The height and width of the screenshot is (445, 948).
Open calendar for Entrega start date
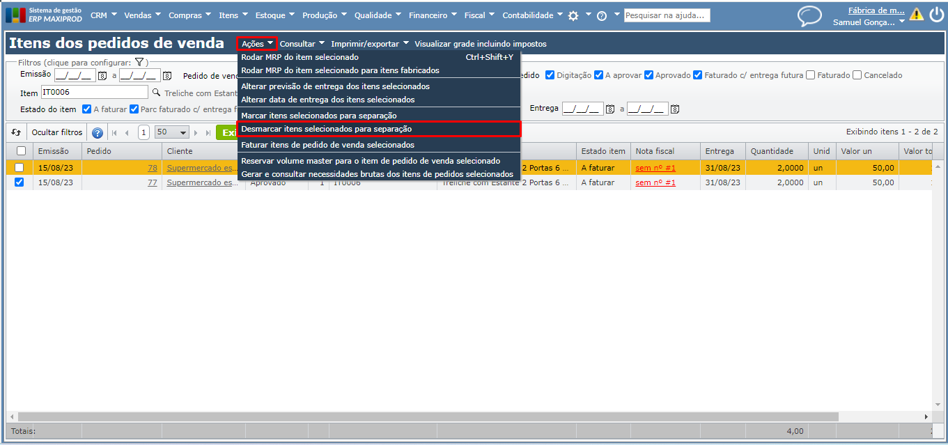pyautogui.click(x=610, y=109)
